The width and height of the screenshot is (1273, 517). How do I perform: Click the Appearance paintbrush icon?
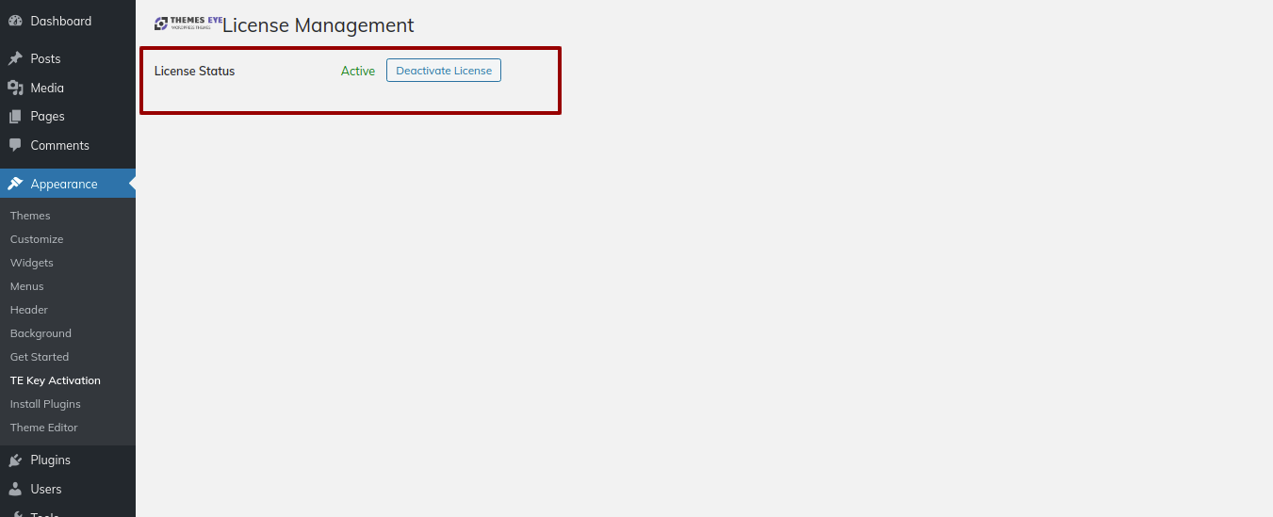click(x=15, y=184)
